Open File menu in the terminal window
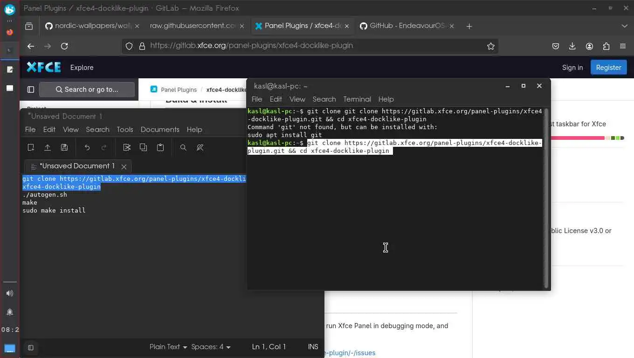The height and width of the screenshot is (358, 634). (x=257, y=99)
